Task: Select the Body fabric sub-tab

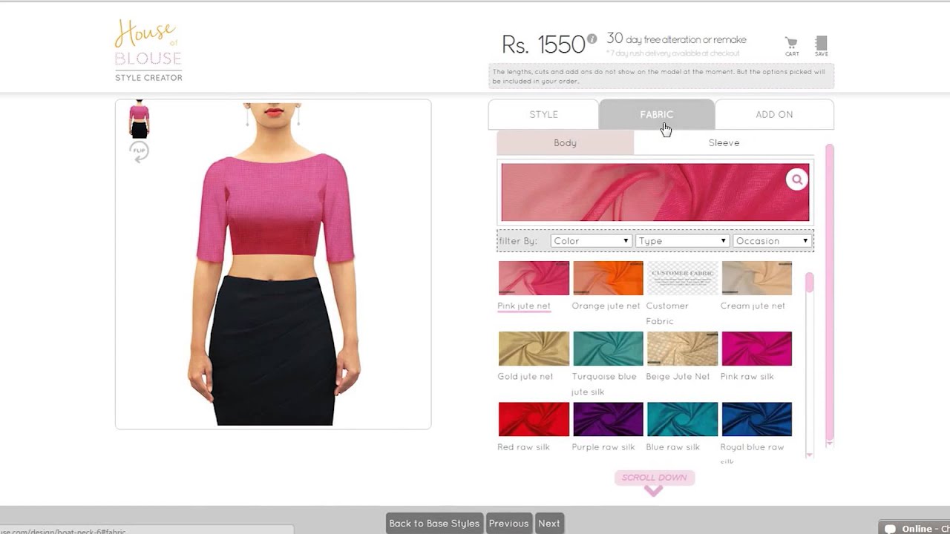Action: pos(565,142)
